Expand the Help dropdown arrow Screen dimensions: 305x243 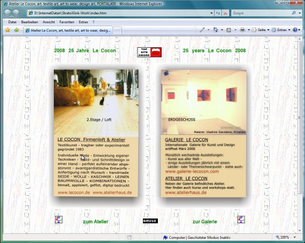click(x=299, y=30)
